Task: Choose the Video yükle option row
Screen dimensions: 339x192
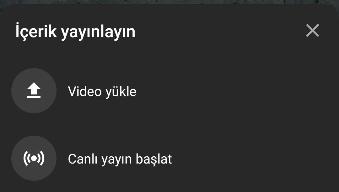Action: pos(169,91)
